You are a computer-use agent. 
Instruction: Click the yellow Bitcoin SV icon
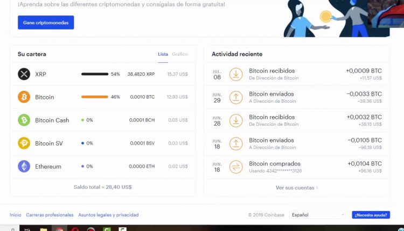tap(24, 143)
